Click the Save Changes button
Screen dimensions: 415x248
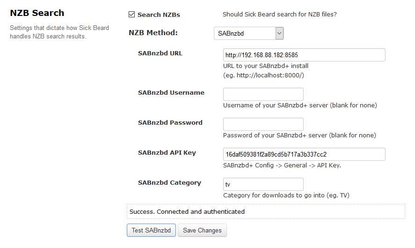pyautogui.click(x=202, y=230)
